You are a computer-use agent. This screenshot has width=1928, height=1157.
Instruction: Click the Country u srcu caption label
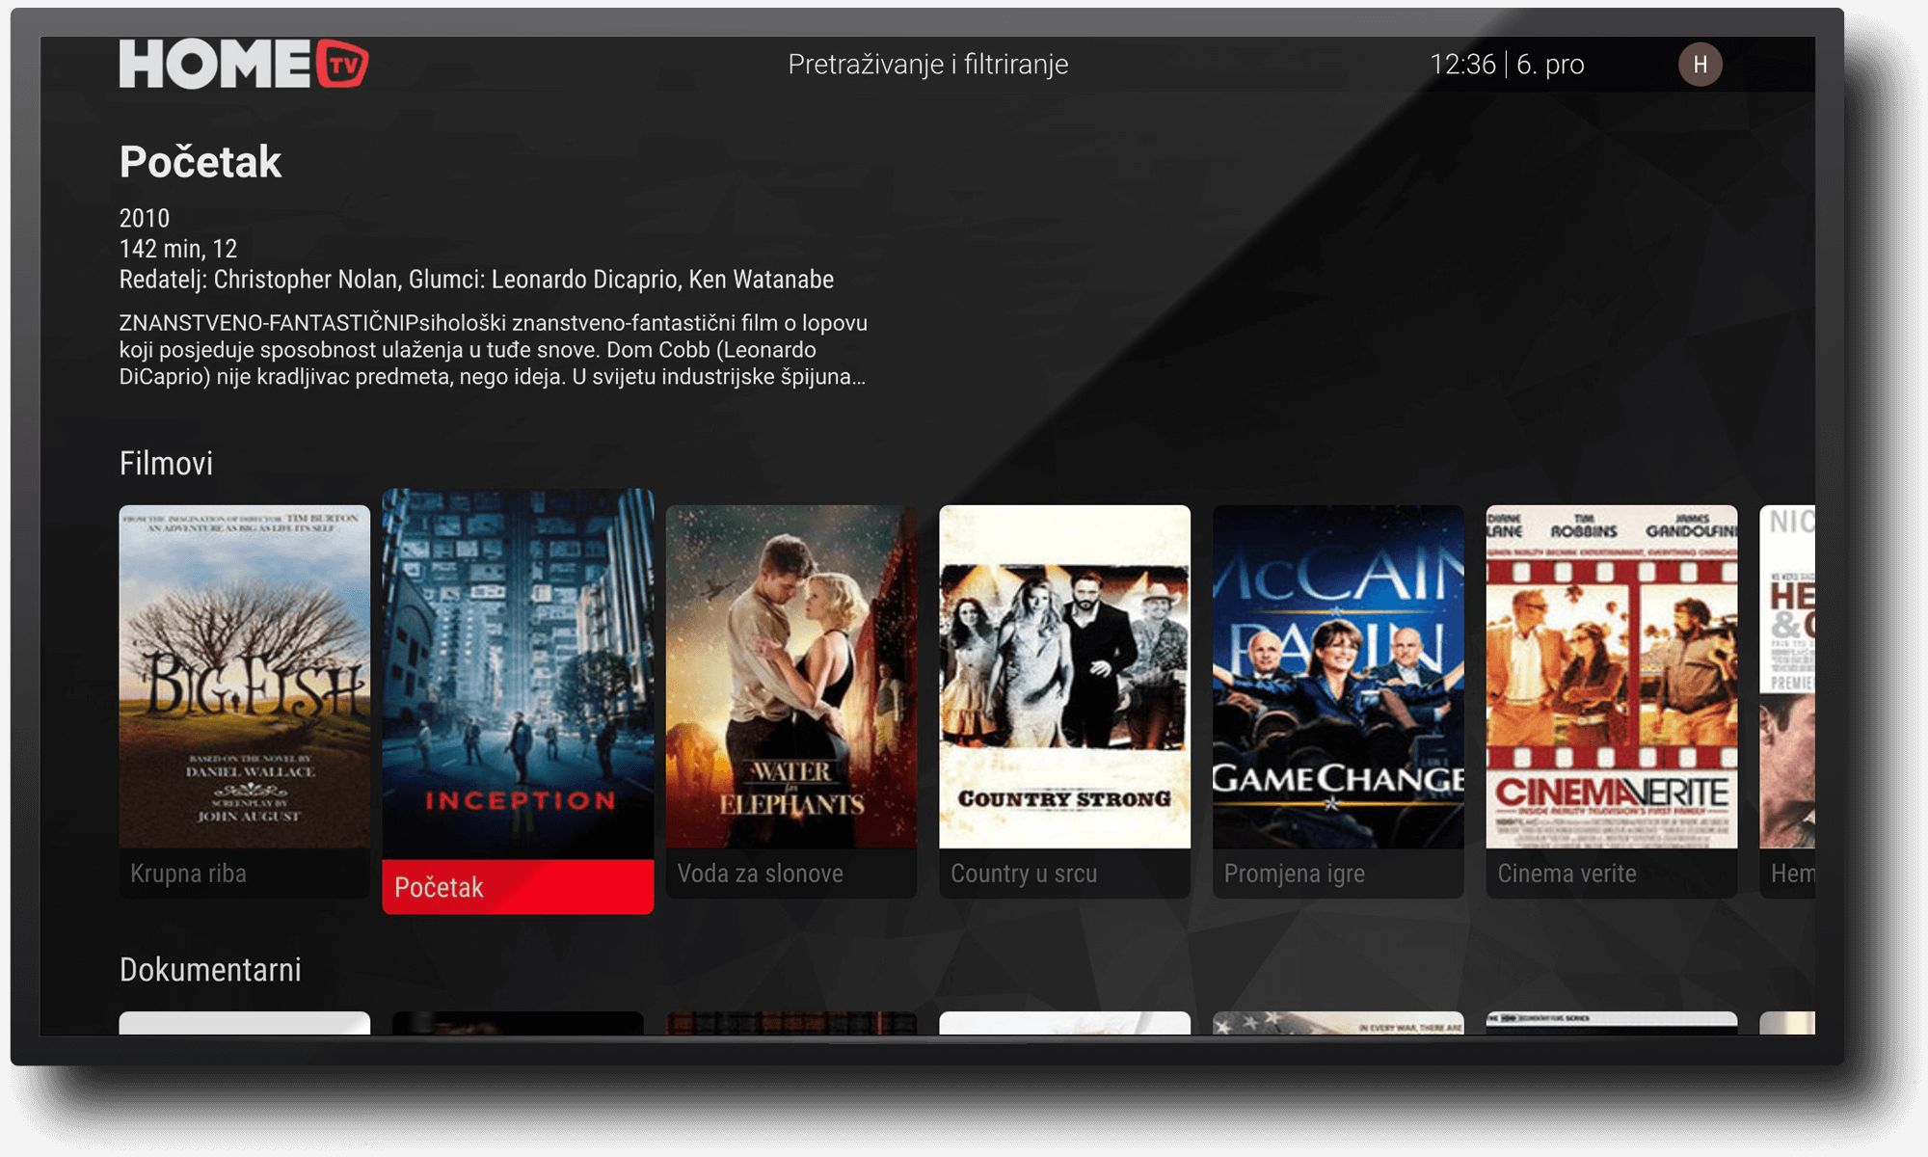tap(1024, 874)
